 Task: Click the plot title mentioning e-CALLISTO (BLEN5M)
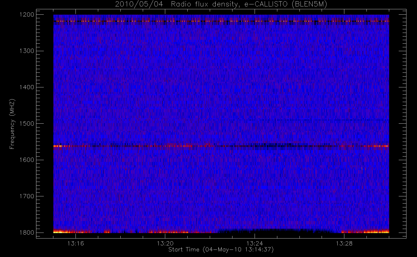coord(221,4)
